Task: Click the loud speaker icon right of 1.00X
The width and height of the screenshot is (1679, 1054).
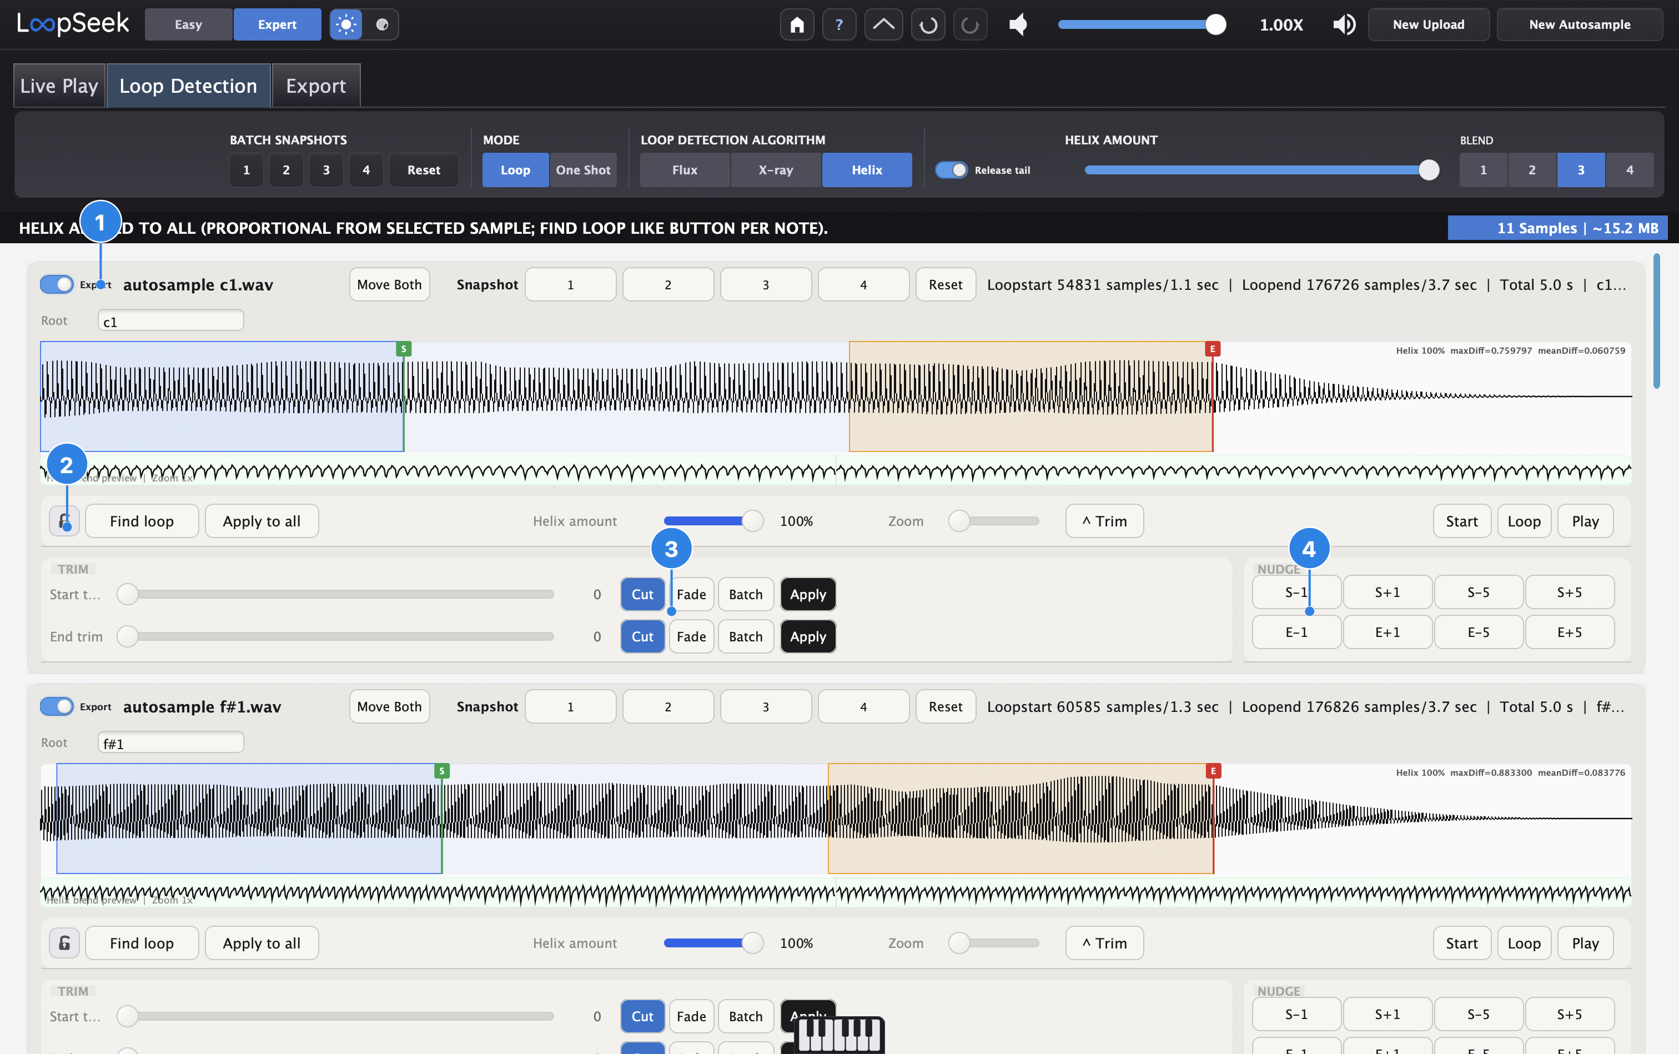Action: 1344,25
